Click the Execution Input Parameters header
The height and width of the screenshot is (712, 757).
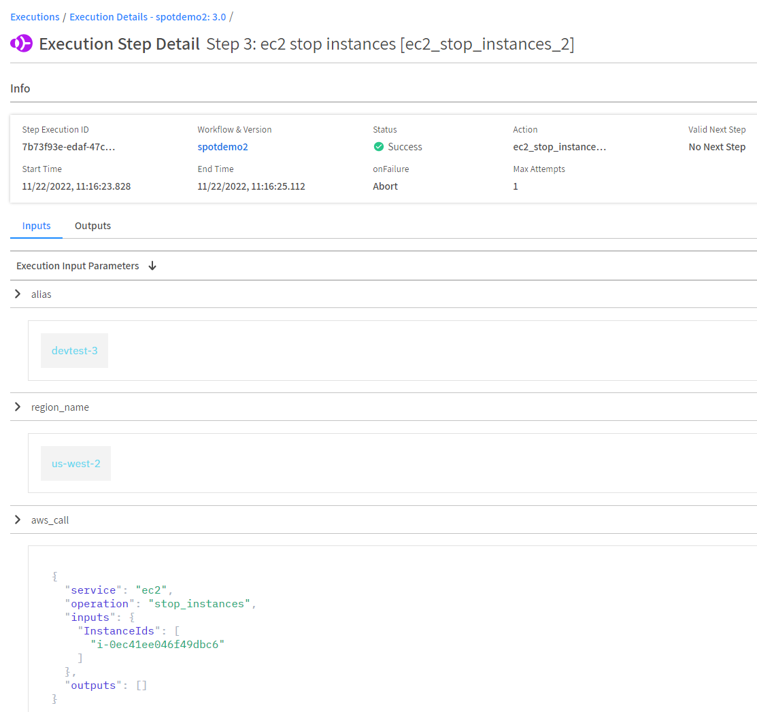(x=78, y=266)
